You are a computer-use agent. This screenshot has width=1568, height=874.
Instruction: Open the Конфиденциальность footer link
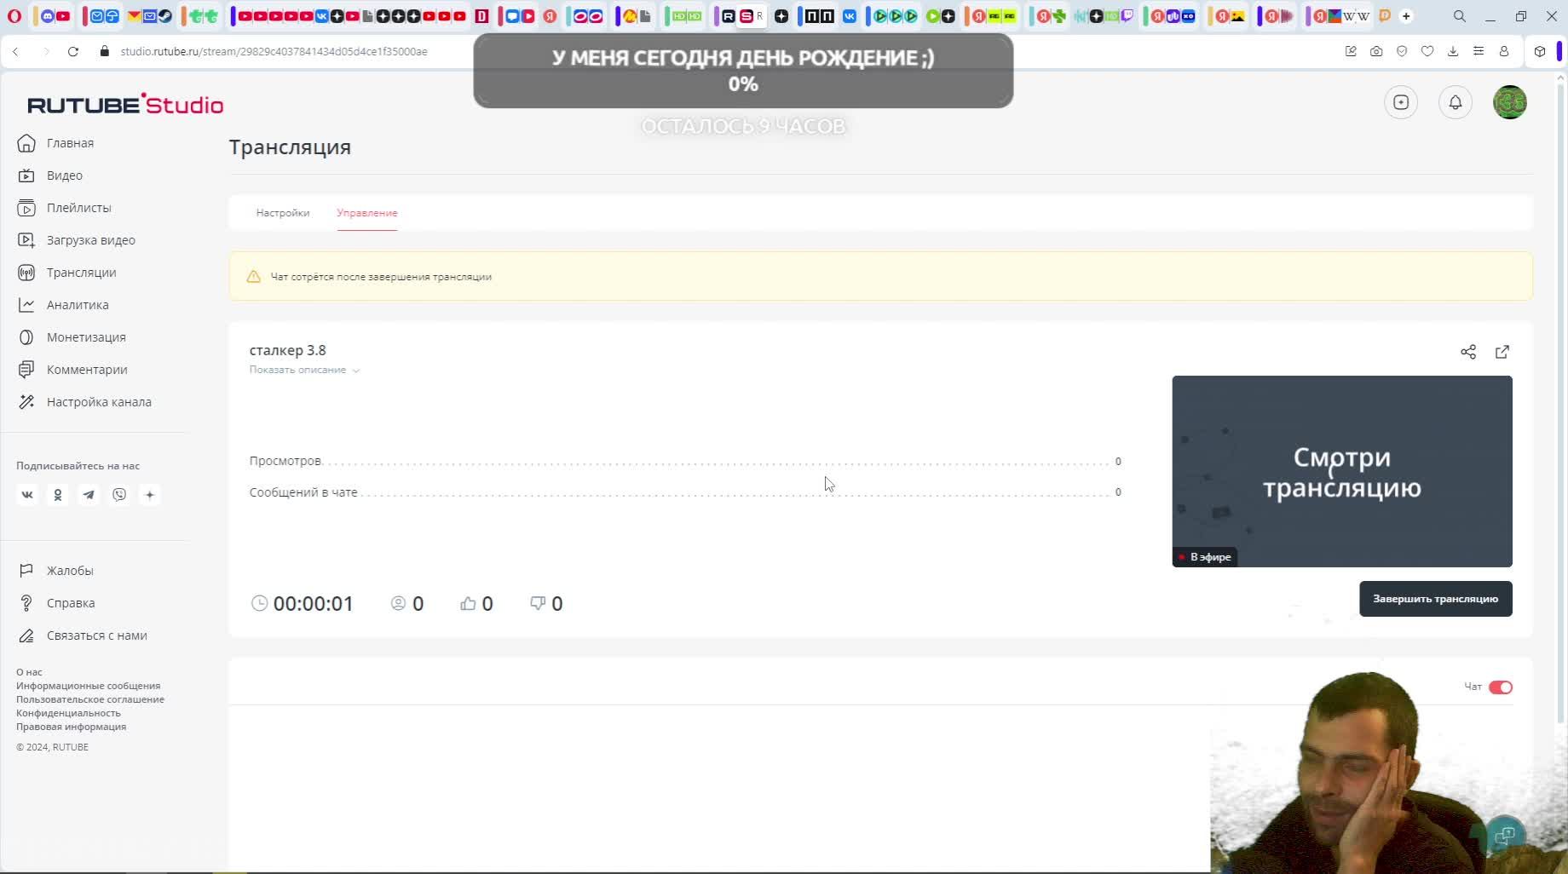68,713
